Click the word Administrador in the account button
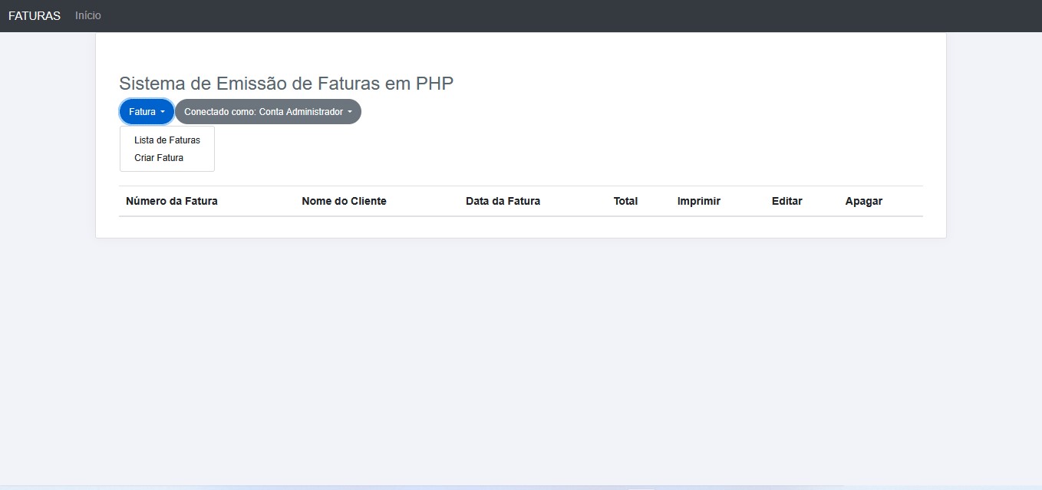 [315, 112]
